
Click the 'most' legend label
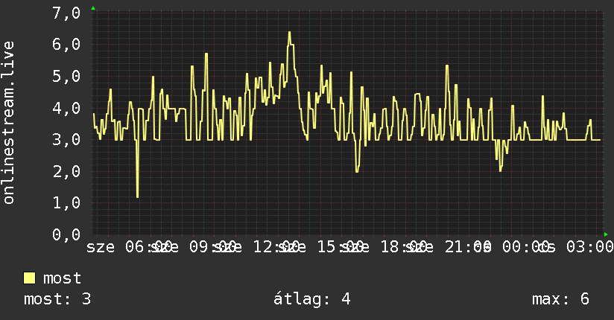click(x=62, y=278)
